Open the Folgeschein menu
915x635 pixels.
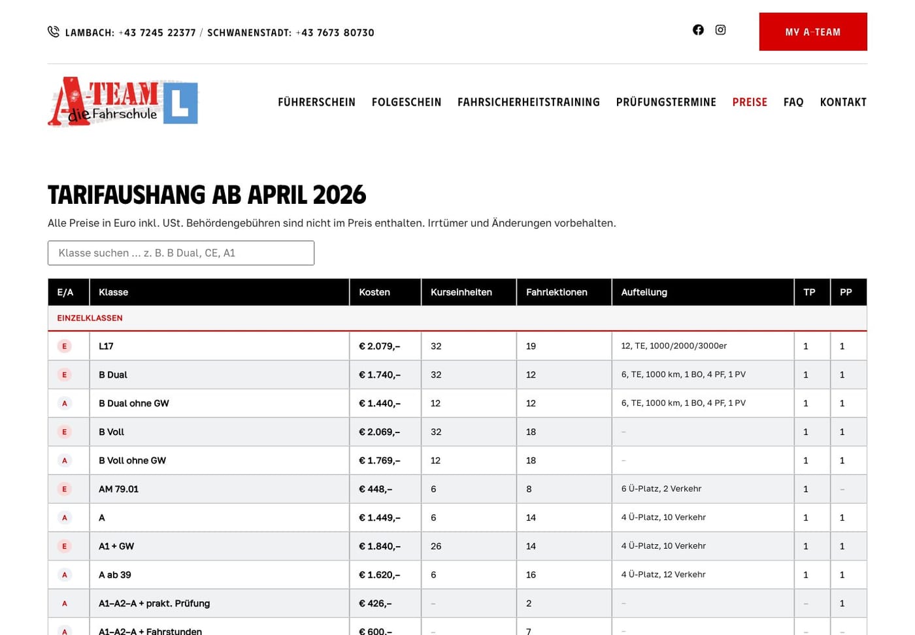pos(407,102)
